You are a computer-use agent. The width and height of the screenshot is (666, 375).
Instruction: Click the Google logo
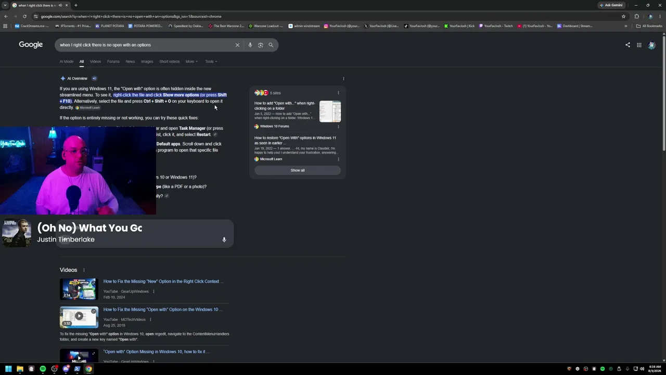click(31, 45)
